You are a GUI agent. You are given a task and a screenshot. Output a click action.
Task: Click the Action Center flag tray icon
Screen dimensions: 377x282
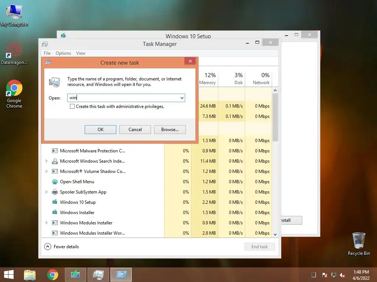[324, 275]
